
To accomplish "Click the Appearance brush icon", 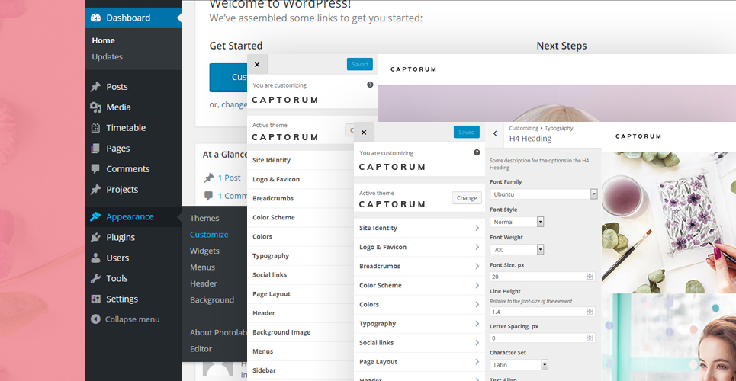I will coord(96,216).
